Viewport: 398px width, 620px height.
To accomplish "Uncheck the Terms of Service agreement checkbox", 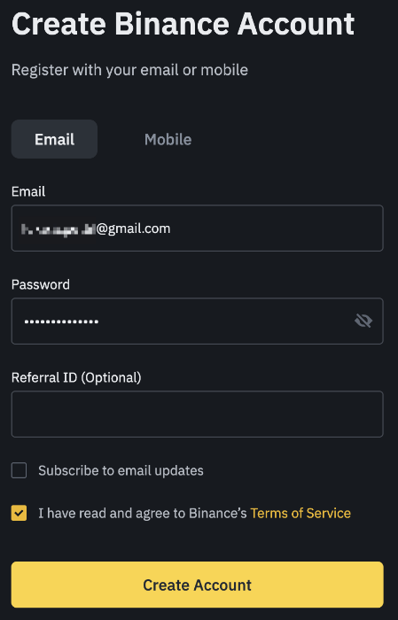I will [19, 513].
